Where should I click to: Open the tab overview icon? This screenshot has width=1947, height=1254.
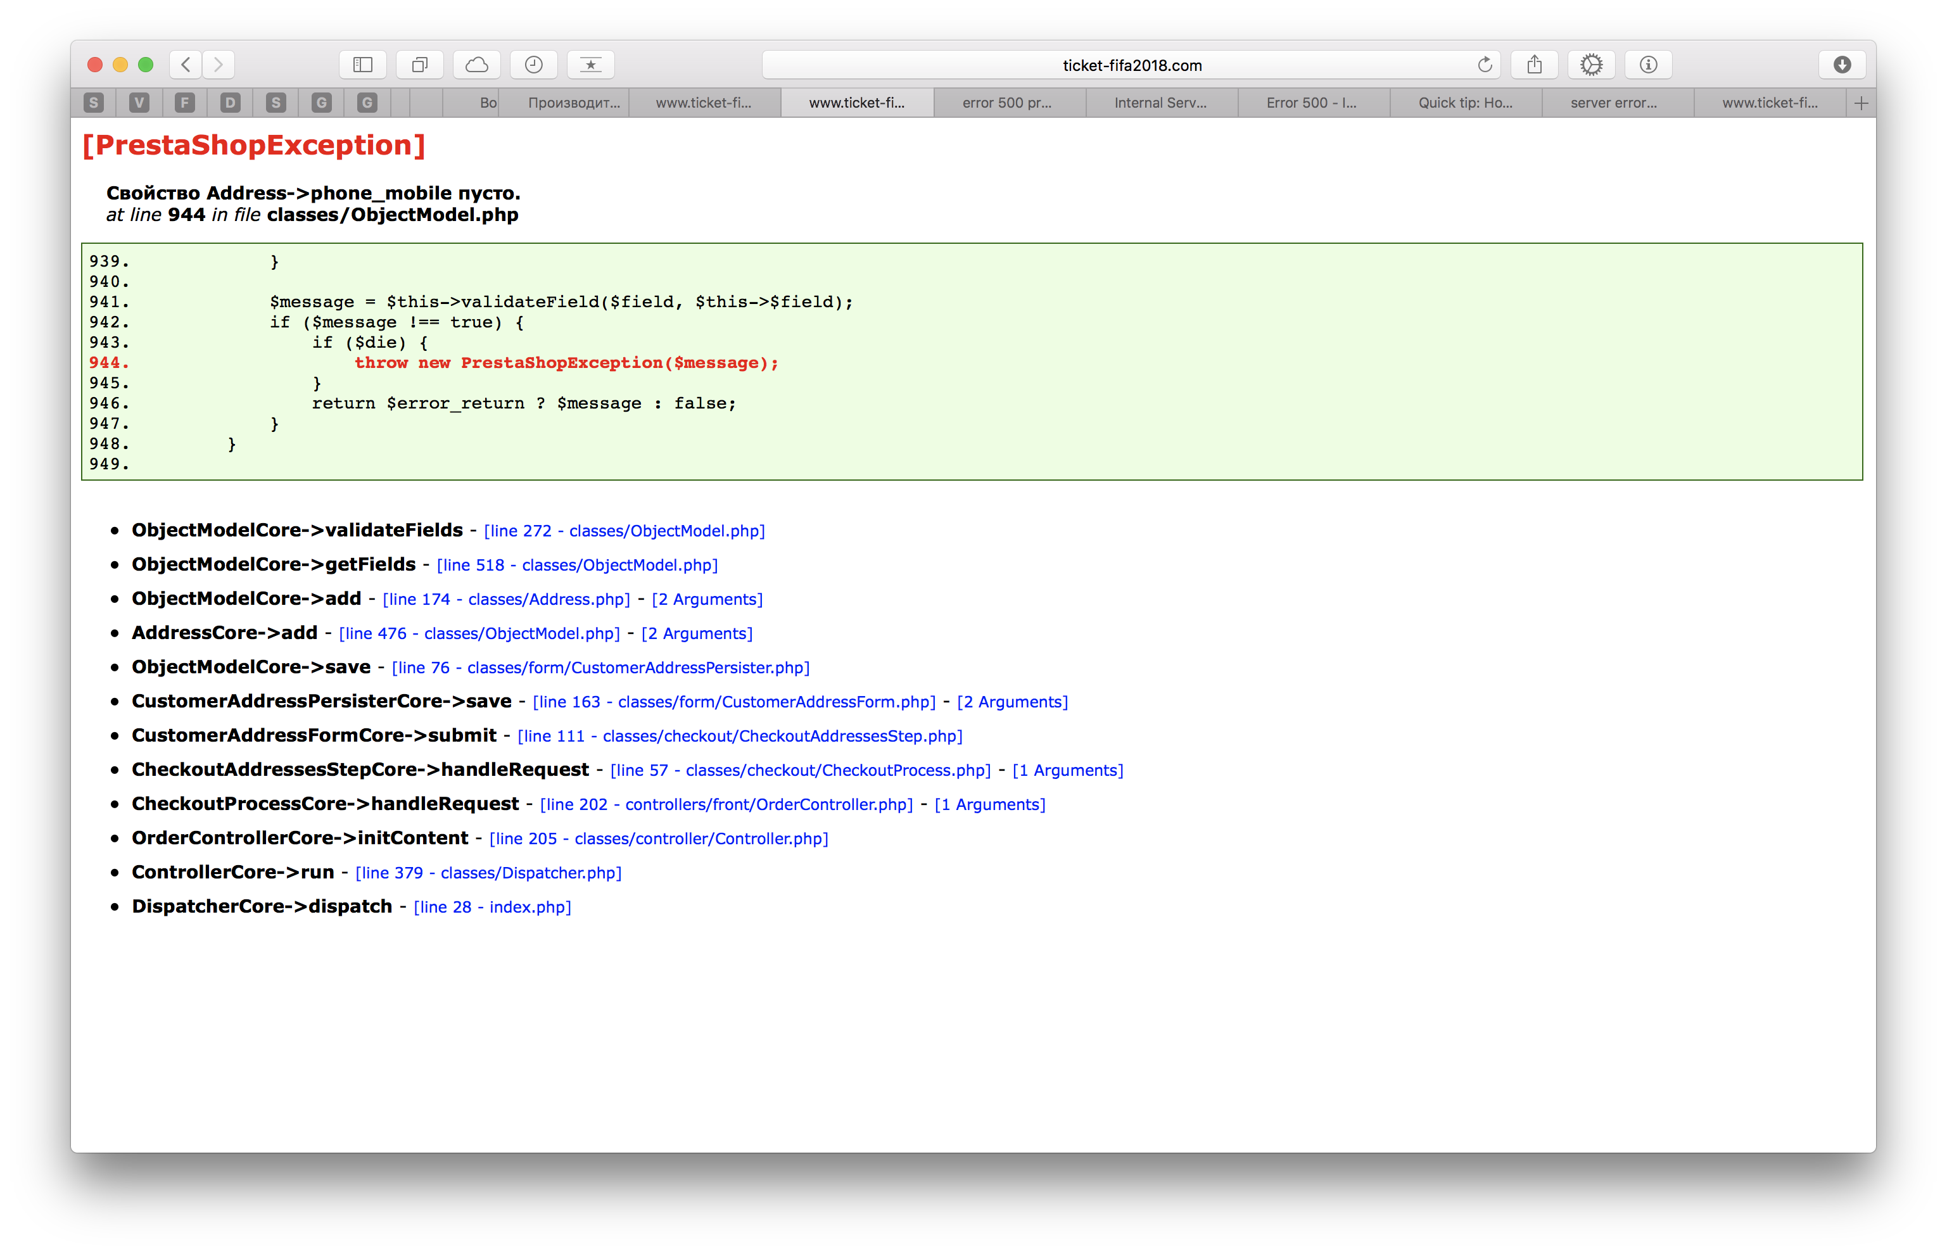pos(420,65)
